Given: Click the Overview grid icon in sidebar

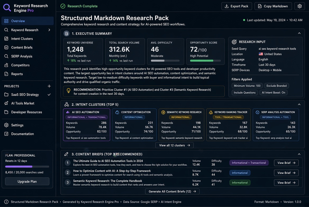Looking at the screenshot, I should pos(6,21).
